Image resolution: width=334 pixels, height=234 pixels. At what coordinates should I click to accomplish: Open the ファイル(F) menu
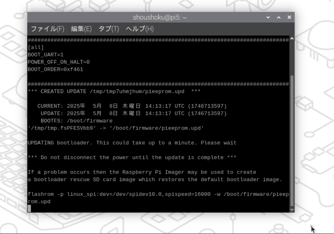[x=47, y=29]
